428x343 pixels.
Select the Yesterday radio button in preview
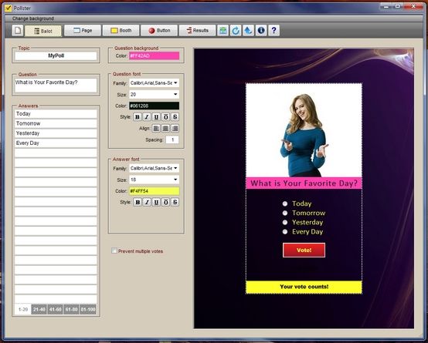(x=285, y=222)
